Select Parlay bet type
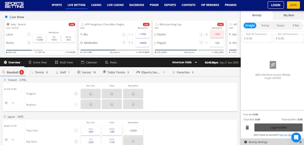Screen dimensions: 304x145 coord(265,25)
